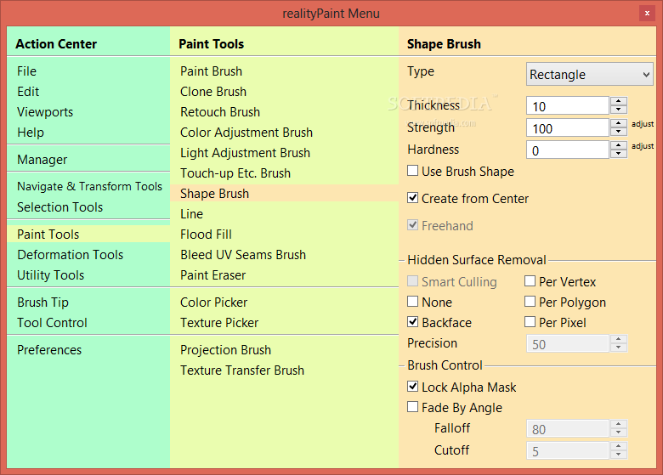This screenshot has height=475, width=663.
Task: Open the Viewports entry
Action: pyautogui.click(x=45, y=112)
